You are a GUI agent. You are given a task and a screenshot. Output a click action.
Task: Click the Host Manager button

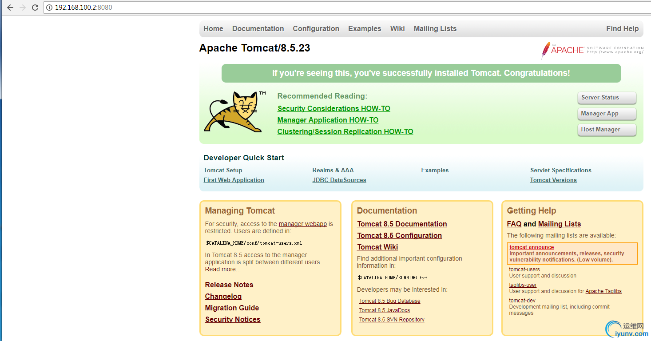click(x=607, y=130)
